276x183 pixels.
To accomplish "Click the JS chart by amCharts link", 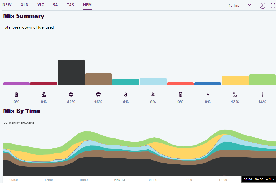I will pyautogui.click(x=19, y=123).
